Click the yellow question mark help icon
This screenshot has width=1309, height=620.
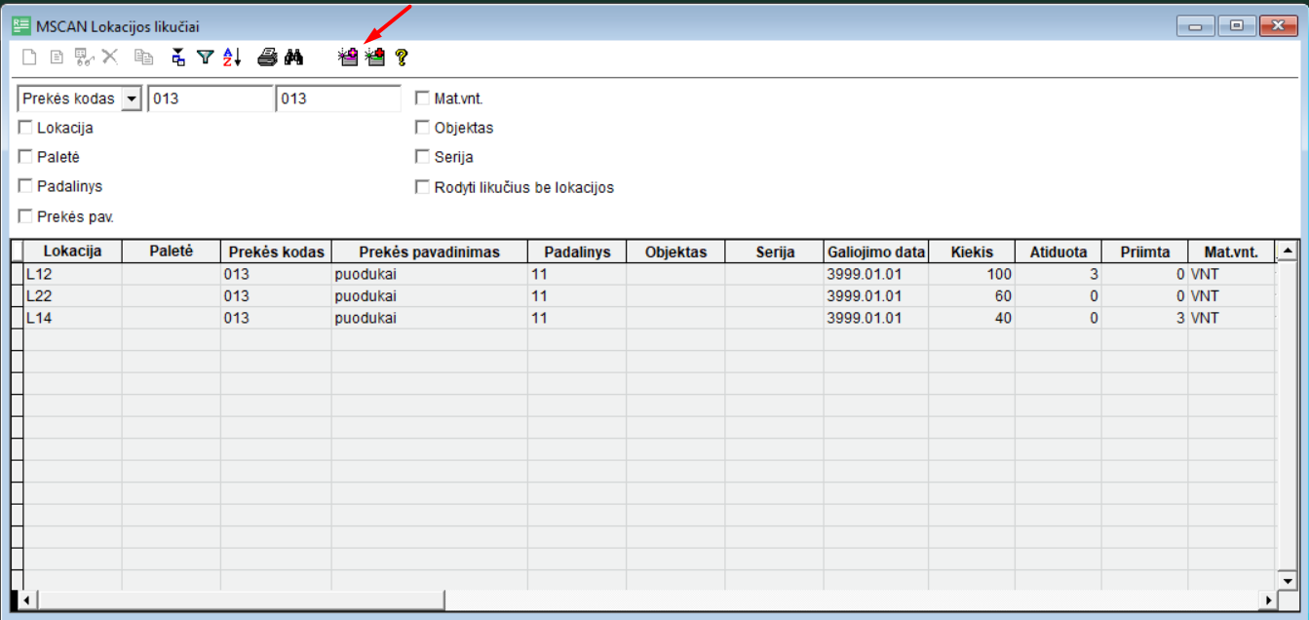(401, 58)
